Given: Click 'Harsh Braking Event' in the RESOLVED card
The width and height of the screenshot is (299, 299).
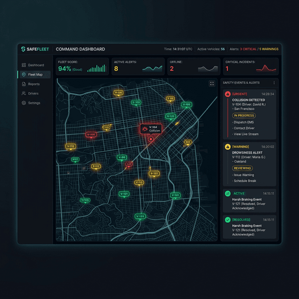Looking at the screenshot, I should pyautogui.click(x=247, y=226).
